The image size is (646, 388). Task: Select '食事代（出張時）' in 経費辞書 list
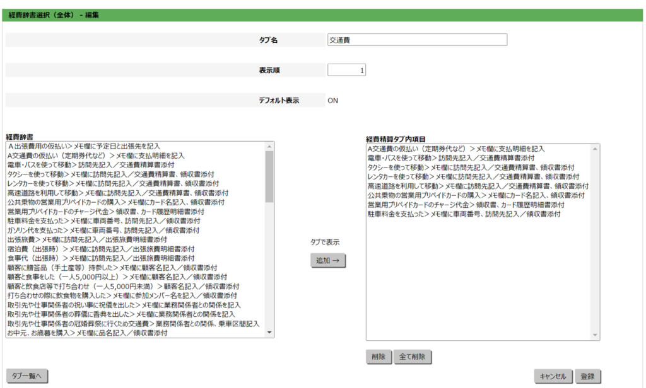(x=136, y=258)
